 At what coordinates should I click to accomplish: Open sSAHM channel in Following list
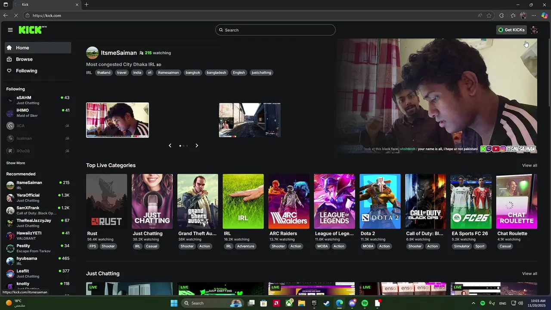pyautogui.click(x=38, y=100)
